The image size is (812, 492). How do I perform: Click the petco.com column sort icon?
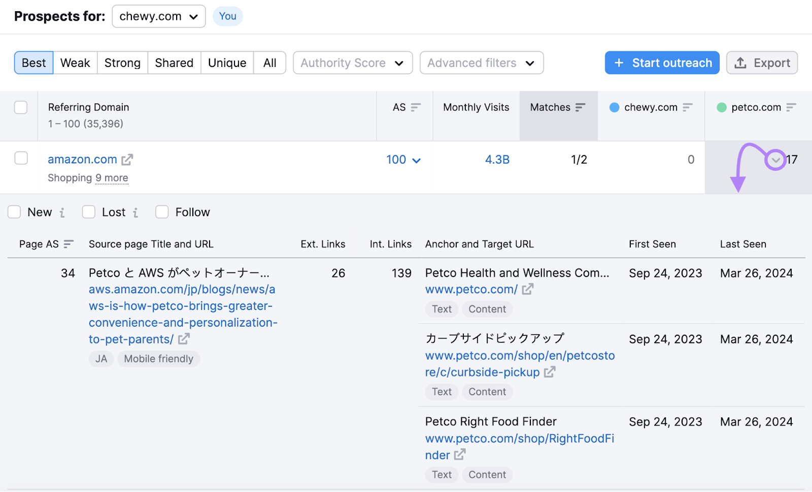pyautogui.click(x=791, y=108)
